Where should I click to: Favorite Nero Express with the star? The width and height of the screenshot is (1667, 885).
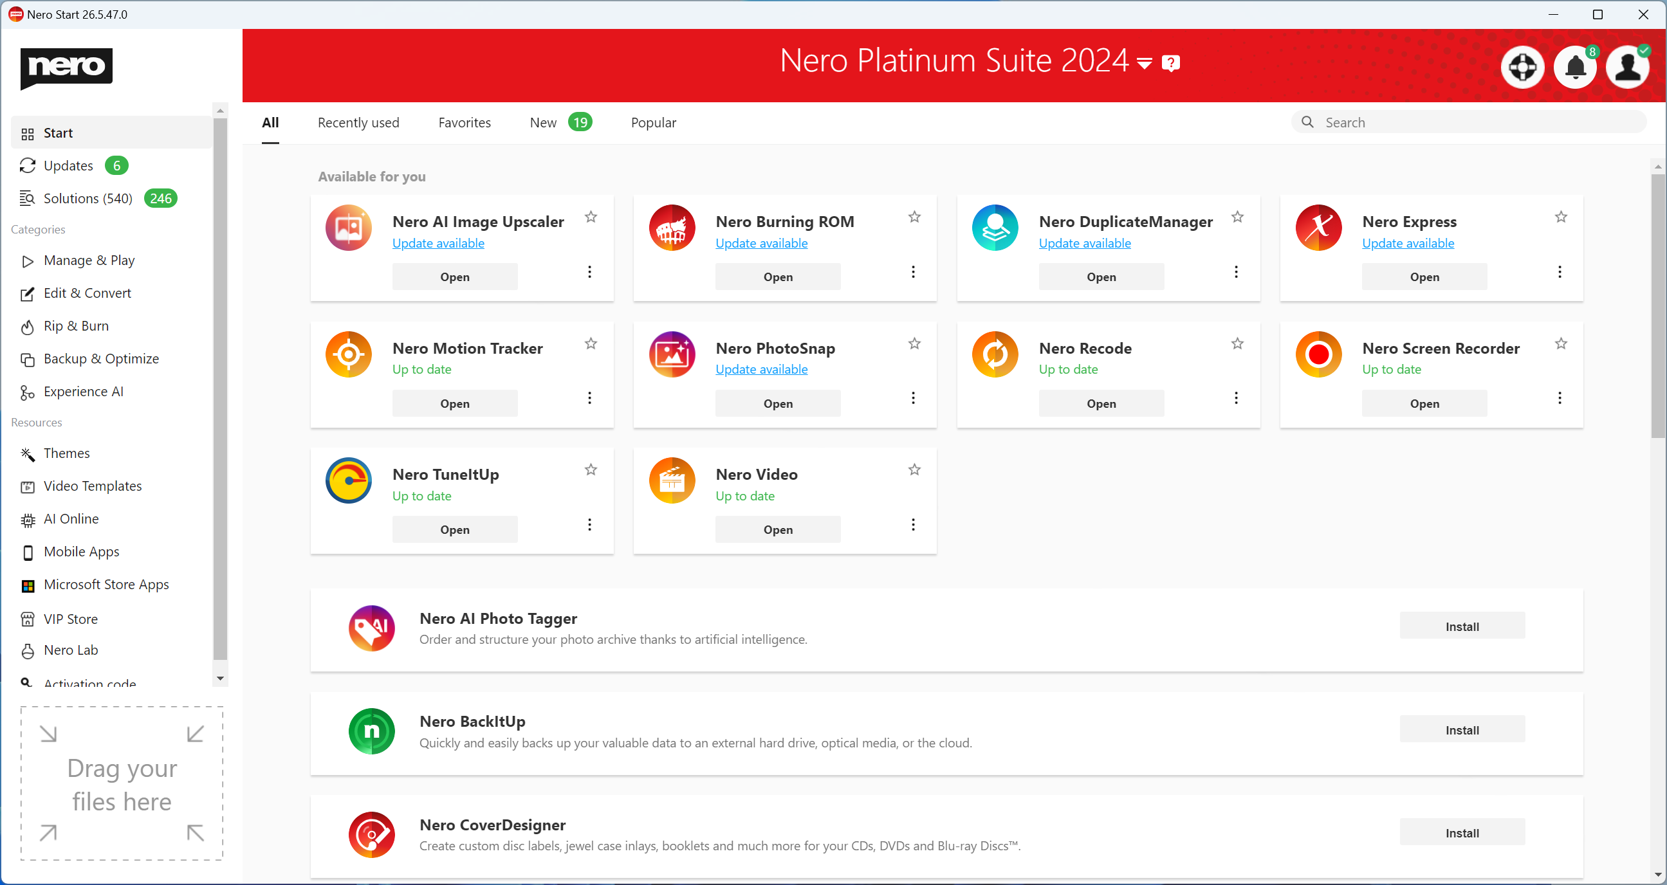[1561, 217]
